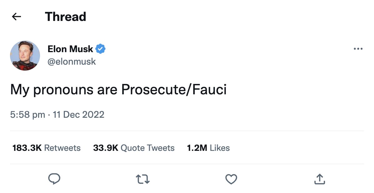Click the 'Likes' label beside 1.2M
Screen dimensions: 374x193
[x=220, y=148]
